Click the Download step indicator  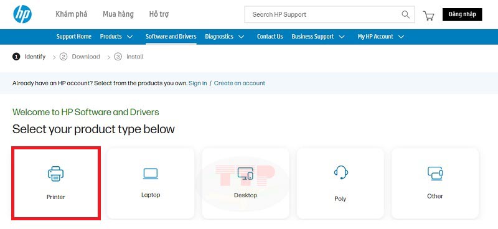[x=80, y=57]
